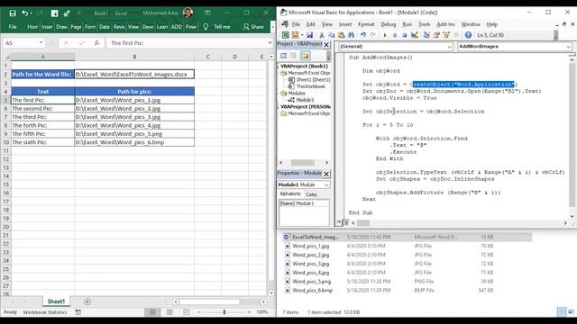Open the Project Explorer icon in VBA toolbar
This screenshot has height=324, width=577.
click(x=426, y=35)
